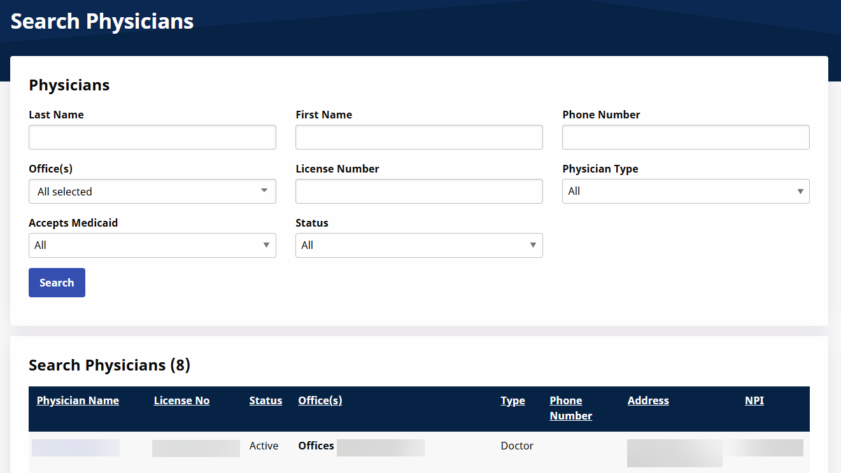Sort by License No column header
841x473 pixels.
point(181,401)
